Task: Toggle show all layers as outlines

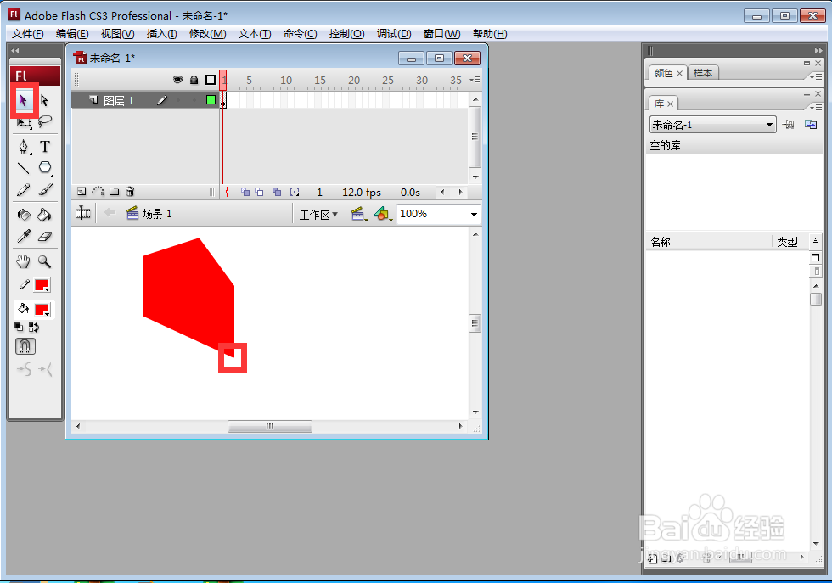Action: click(211, 80)
